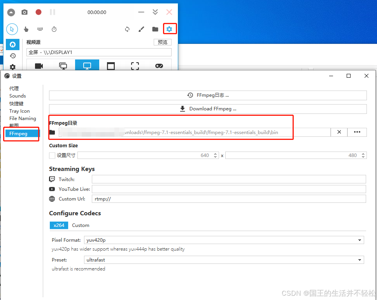The width and height of the screenshot is (377, 300).
Task: Browse for FFmpeg folder with ellipsis button
Action: coord(357,132)
